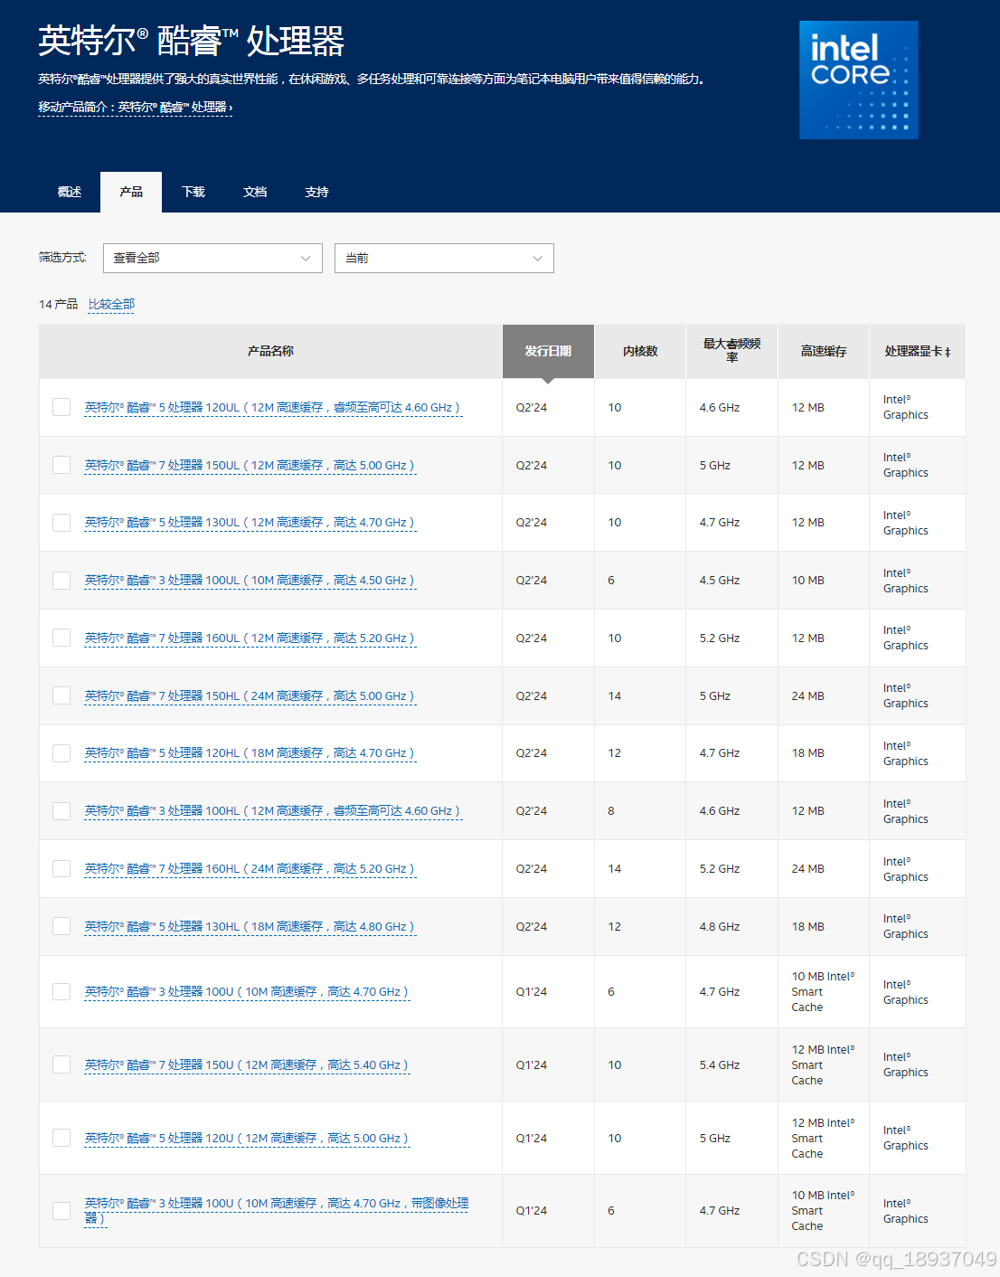Mark checkbox for 酷睿 7 处理器 160UL
This screenshot has width=1000, height=1277.
(61, 638)
